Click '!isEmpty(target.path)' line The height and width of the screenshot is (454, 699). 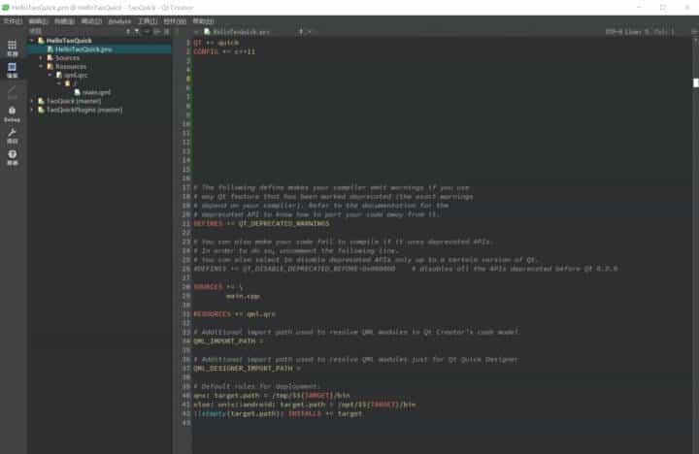(x=279, y=414)
